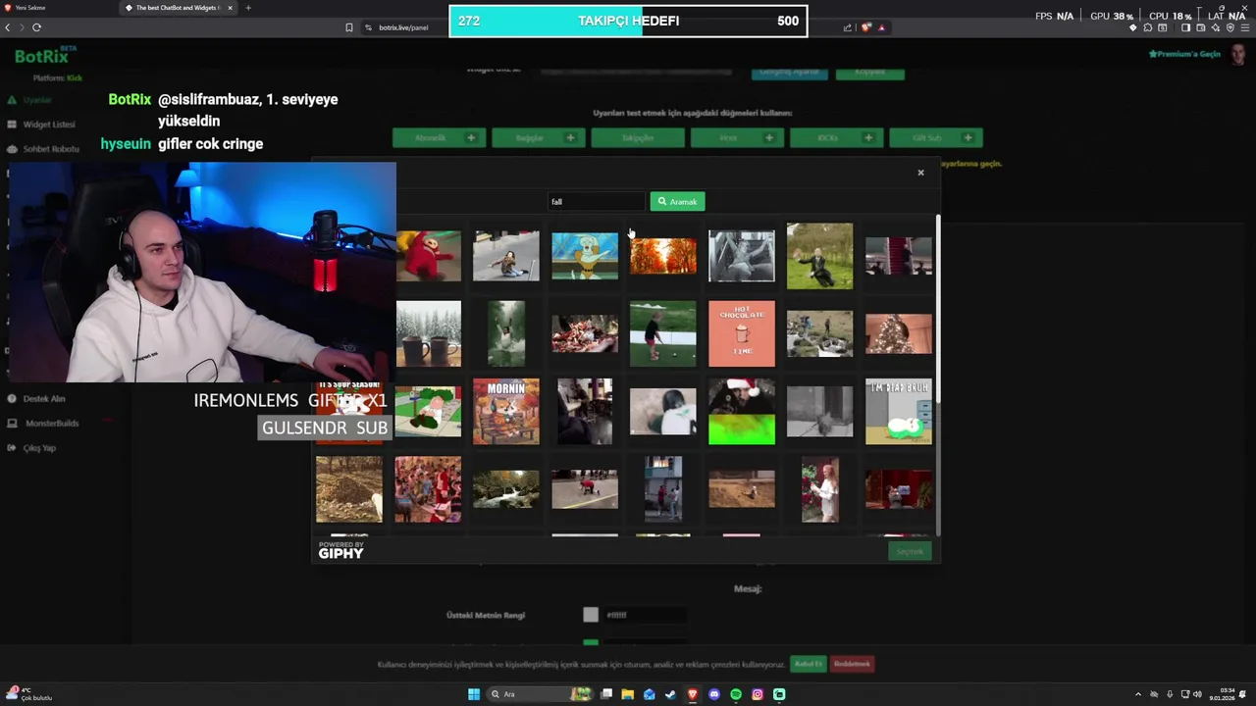Click the Brave browser taskbar icon
This screenshot has width=1256, height=706.
[x=693, y=694]
